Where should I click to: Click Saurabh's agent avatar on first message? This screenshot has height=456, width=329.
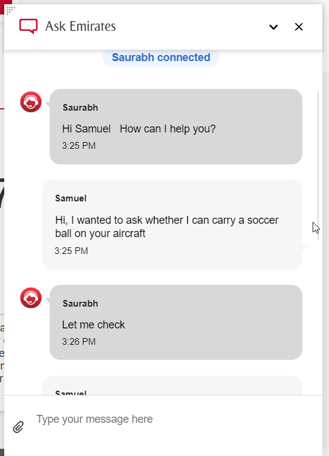coord(31,102)
